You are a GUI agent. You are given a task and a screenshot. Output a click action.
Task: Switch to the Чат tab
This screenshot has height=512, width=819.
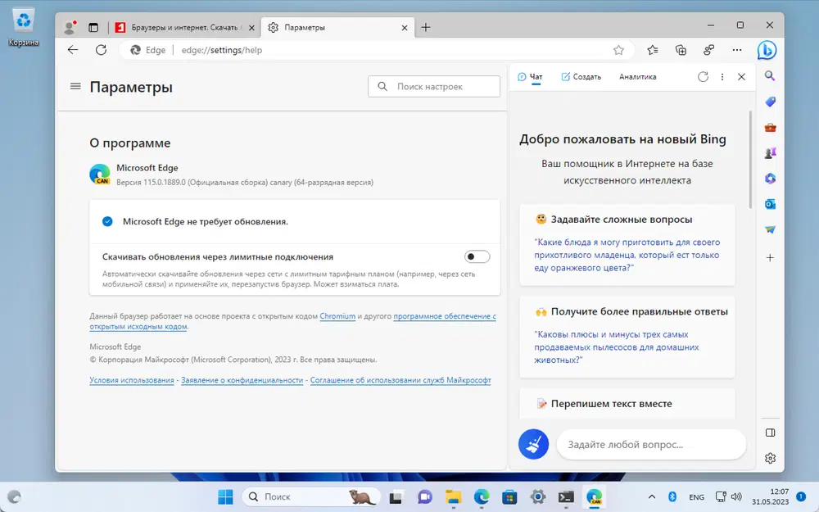(530, 77)
